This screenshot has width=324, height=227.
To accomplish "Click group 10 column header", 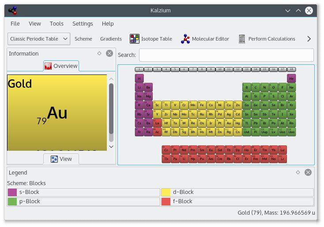I will (x=220, y=69).
